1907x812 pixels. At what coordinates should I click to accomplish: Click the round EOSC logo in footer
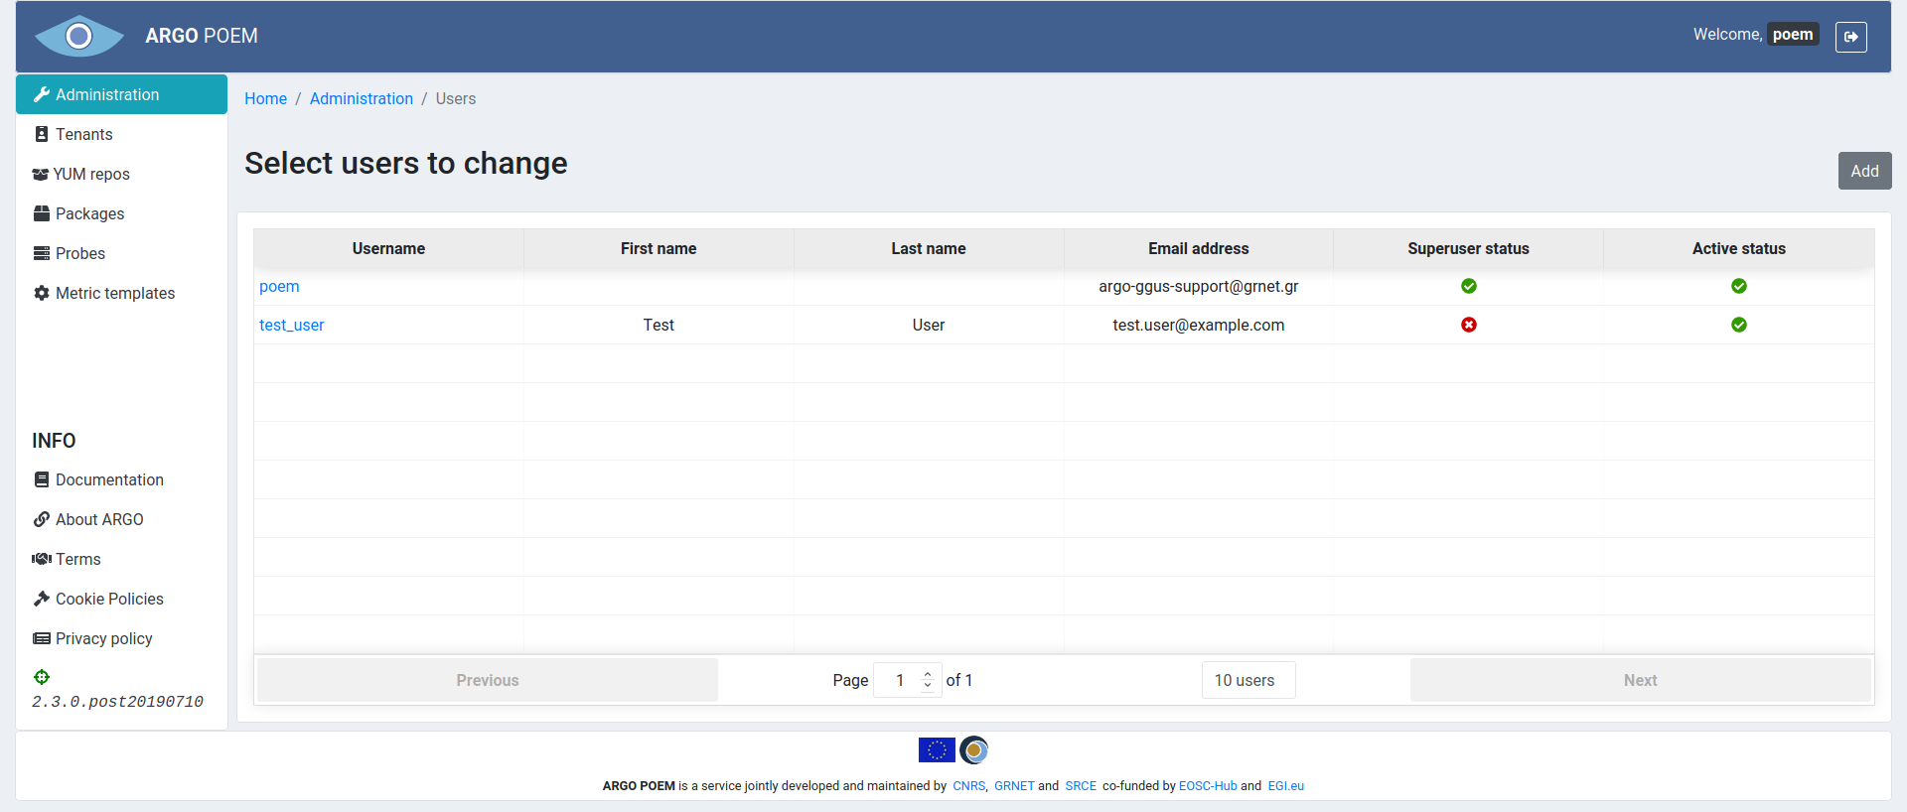[974, 749]
